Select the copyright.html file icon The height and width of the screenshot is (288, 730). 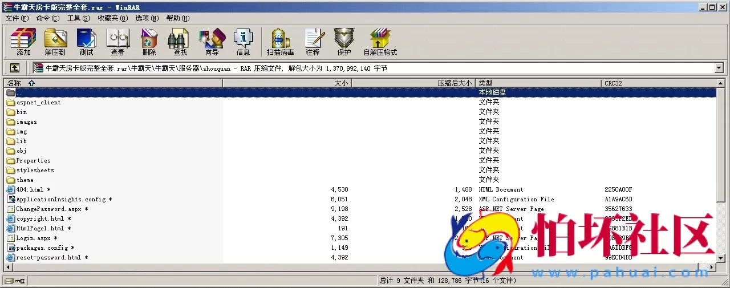pyautogui.click(x=11, y=218)
